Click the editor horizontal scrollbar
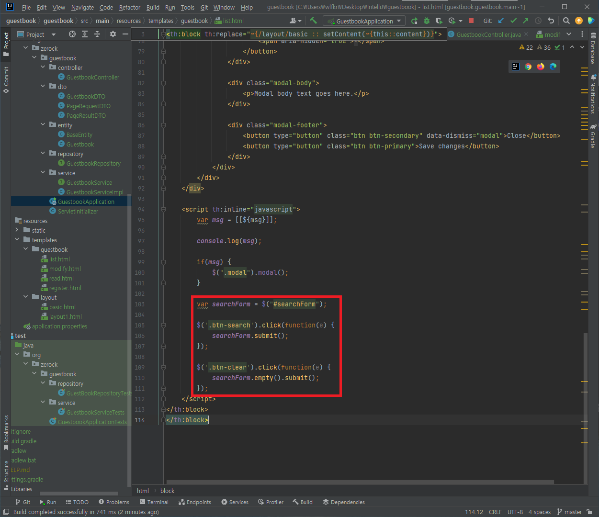 (360, 482)
